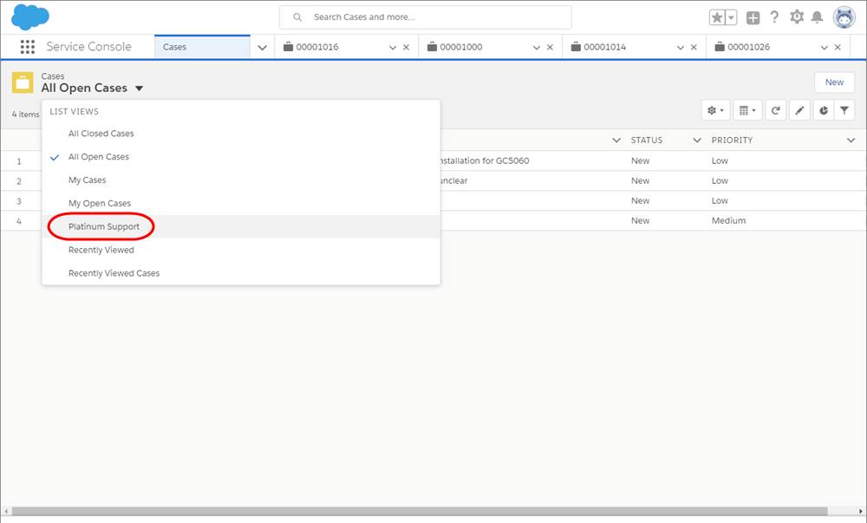The width and height of the screenshot is (867, 523).
Task: Click the scrollbar left arrow
Action: coord(6,512)
